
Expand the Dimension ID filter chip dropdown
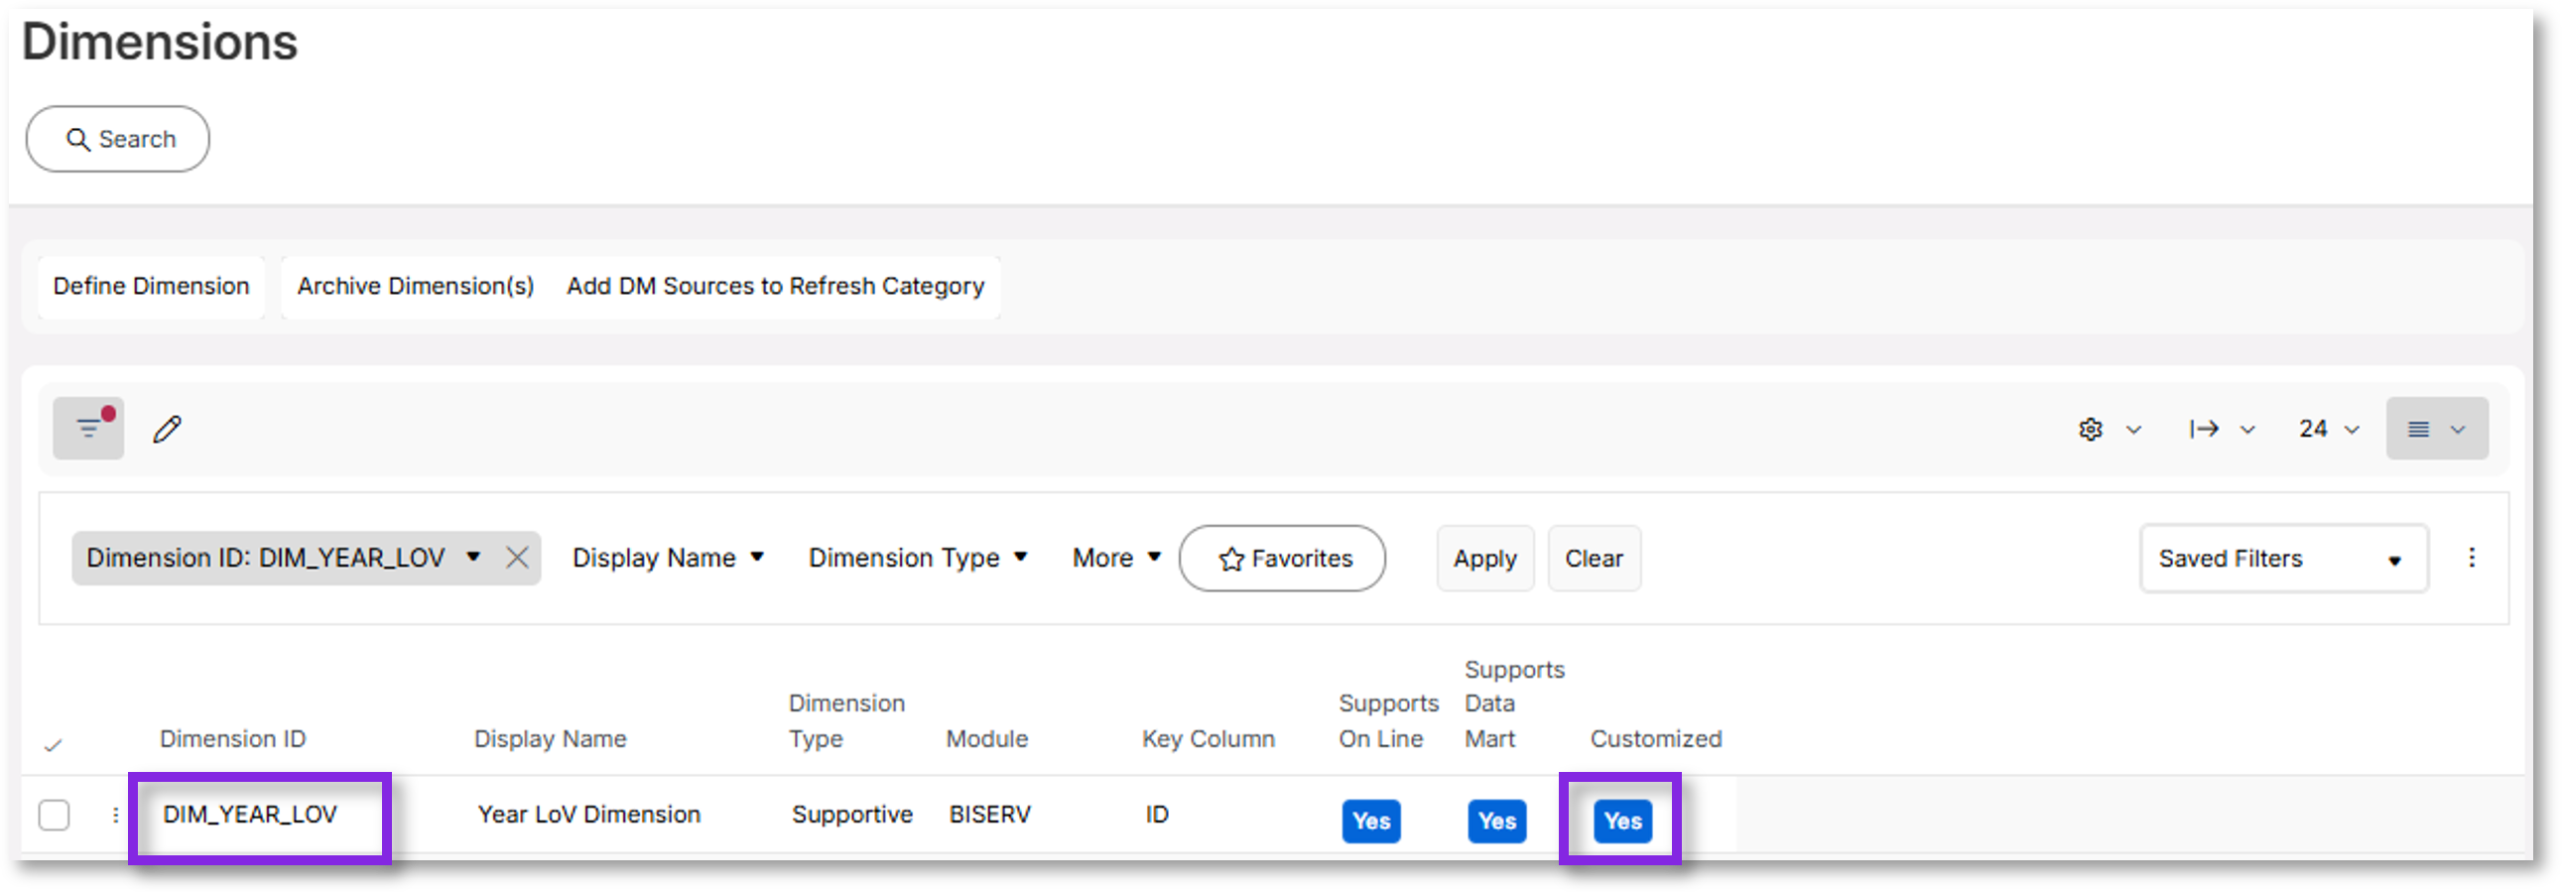click(x=473, y=557)
